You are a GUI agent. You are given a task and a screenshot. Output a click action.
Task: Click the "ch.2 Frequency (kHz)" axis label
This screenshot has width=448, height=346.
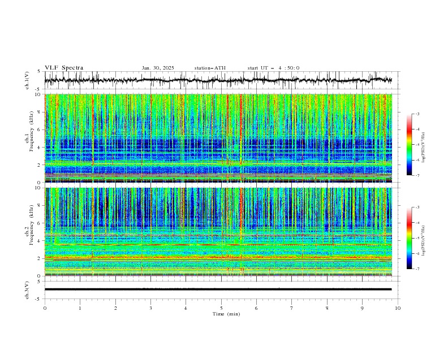click(29, 225)
